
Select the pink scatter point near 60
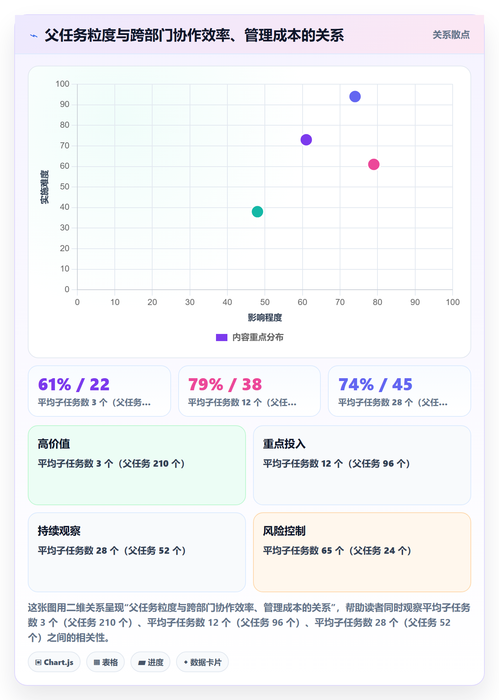tap(374, 164)
